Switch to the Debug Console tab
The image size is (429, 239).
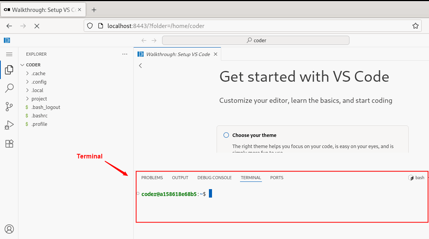tap(214, 178)
